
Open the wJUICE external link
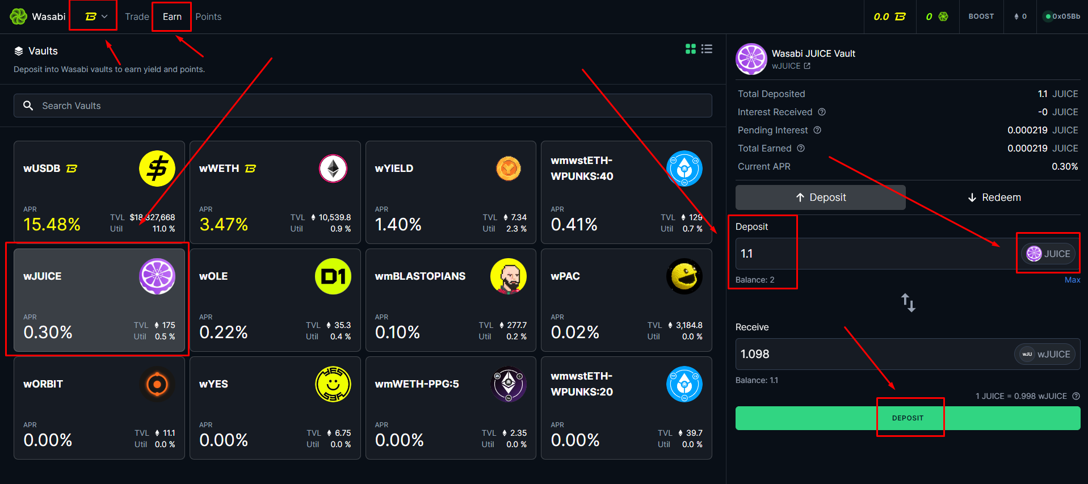coord(807,66)
